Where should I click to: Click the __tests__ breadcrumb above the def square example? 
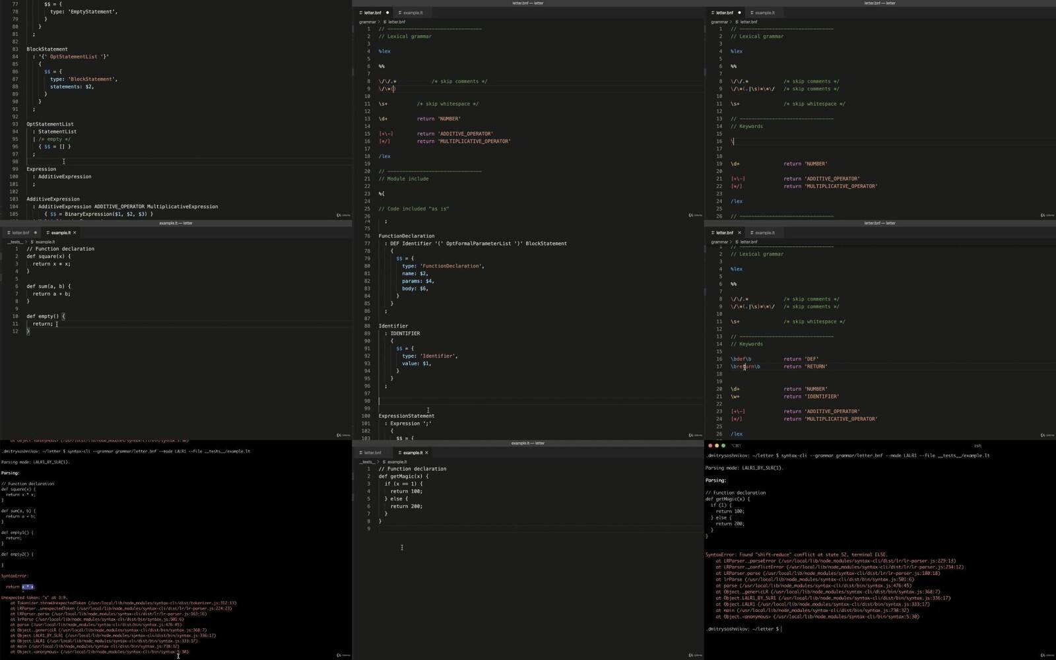pos(15,242)
